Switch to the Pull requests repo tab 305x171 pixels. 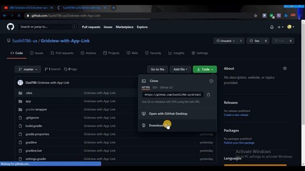click(x=62, y=53)
